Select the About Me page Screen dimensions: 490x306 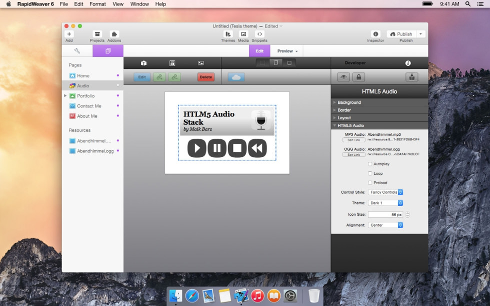(x=92, y=116)
